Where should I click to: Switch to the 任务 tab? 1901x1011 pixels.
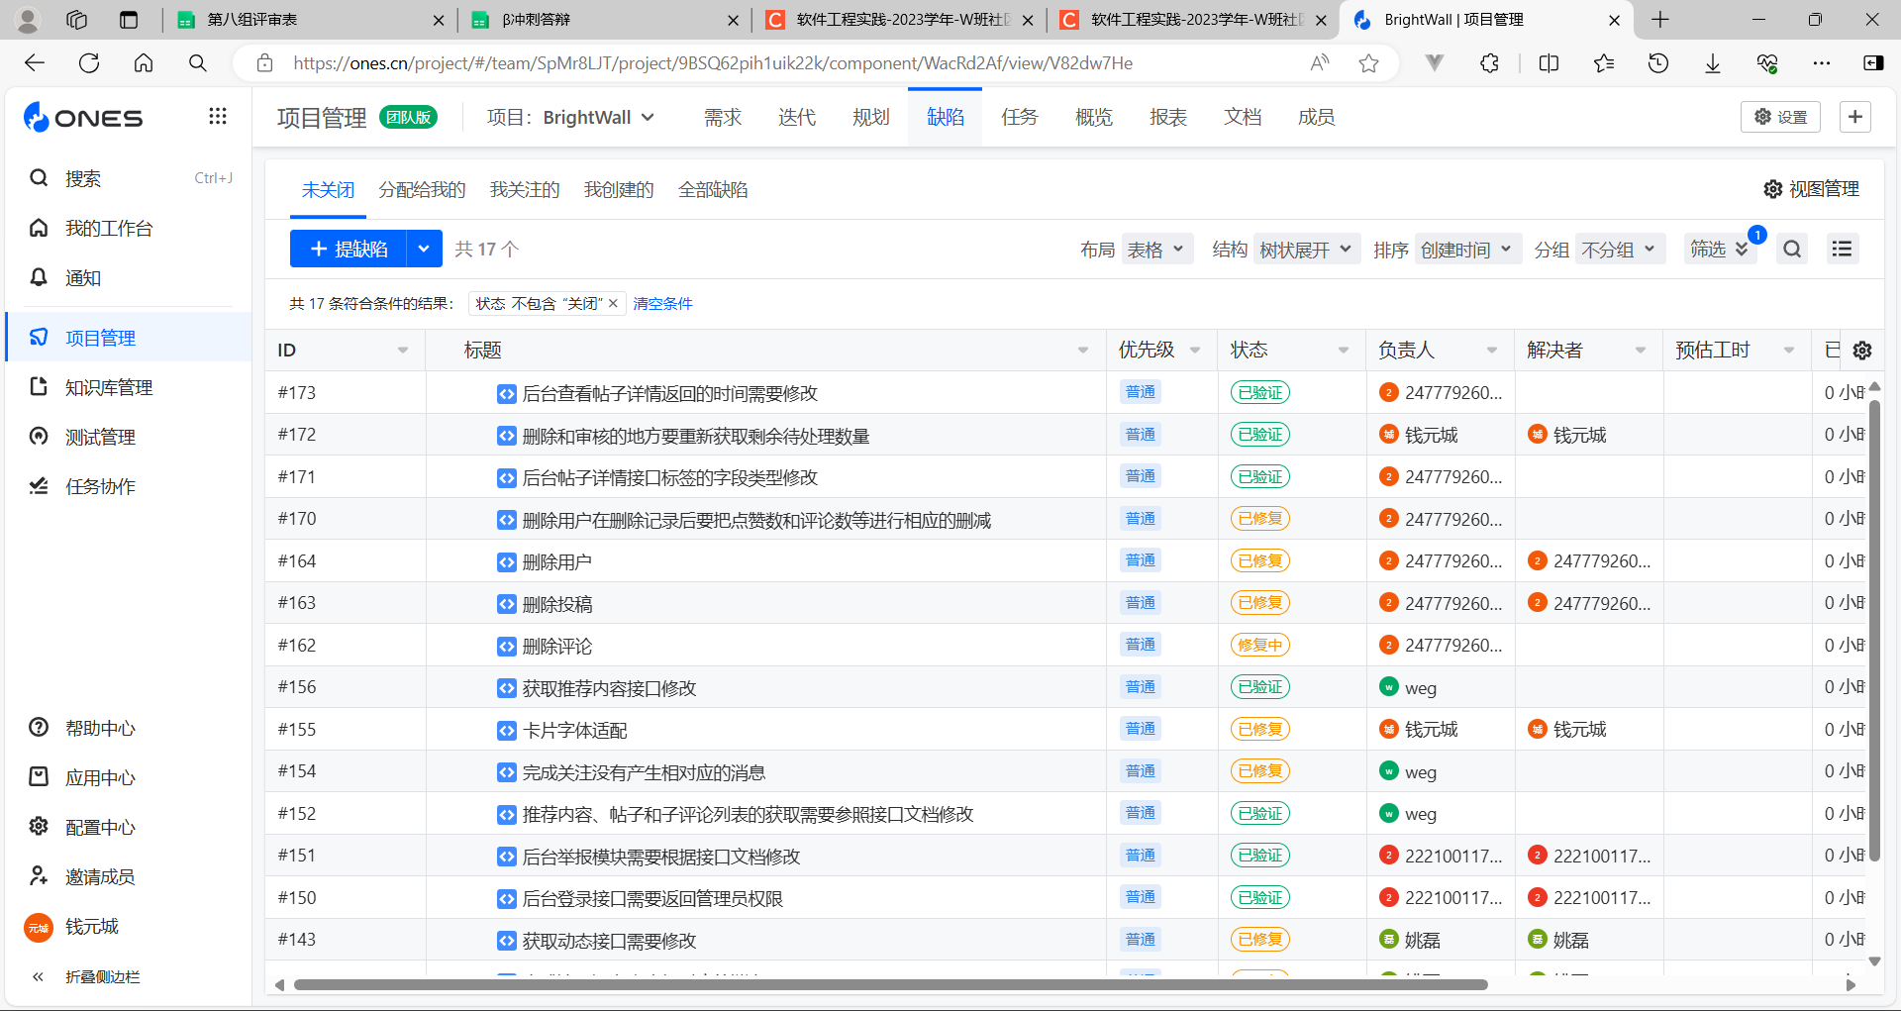click(1019, 117)
